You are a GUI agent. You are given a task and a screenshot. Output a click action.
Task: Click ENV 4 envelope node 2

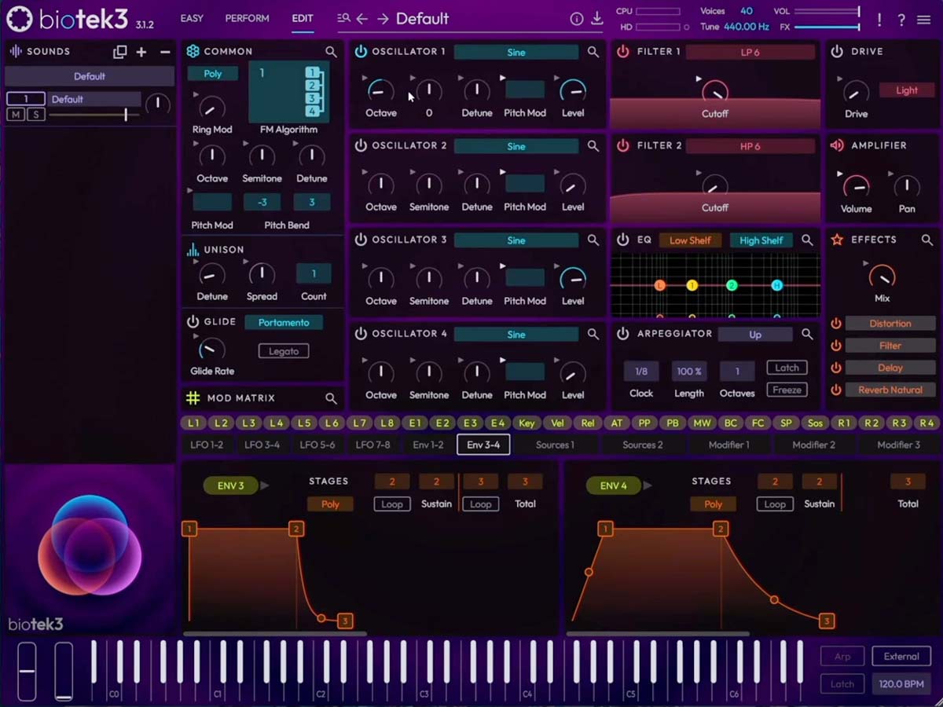[721, 529]
